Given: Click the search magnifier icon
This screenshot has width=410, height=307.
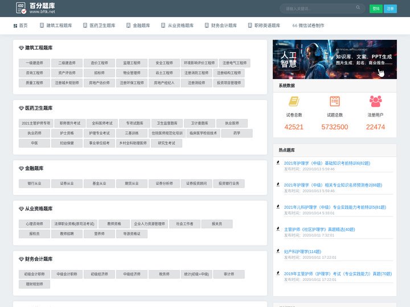Looking at the screenshot, I should 358,7.
